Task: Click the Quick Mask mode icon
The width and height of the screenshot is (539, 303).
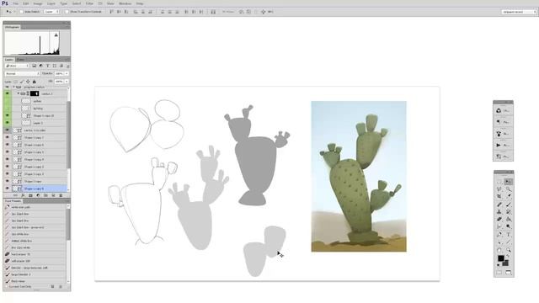Action: coord(499,273)
